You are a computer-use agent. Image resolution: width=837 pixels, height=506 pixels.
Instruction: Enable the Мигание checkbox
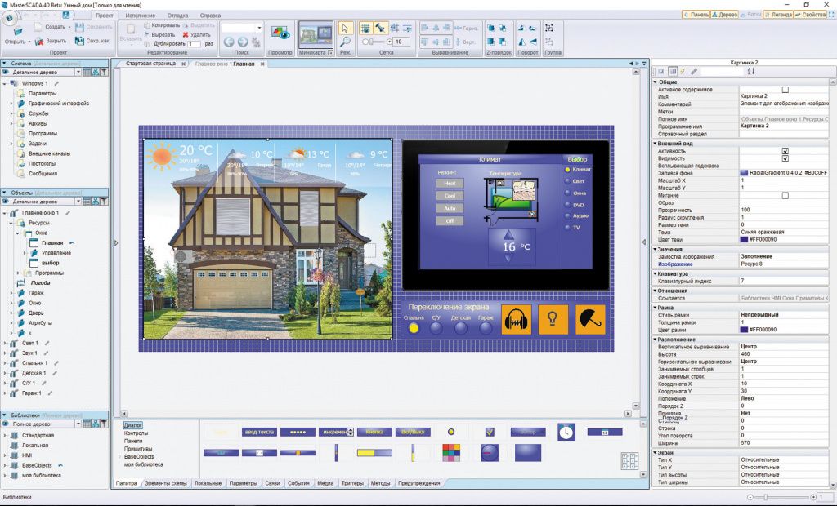coord(785,196)
